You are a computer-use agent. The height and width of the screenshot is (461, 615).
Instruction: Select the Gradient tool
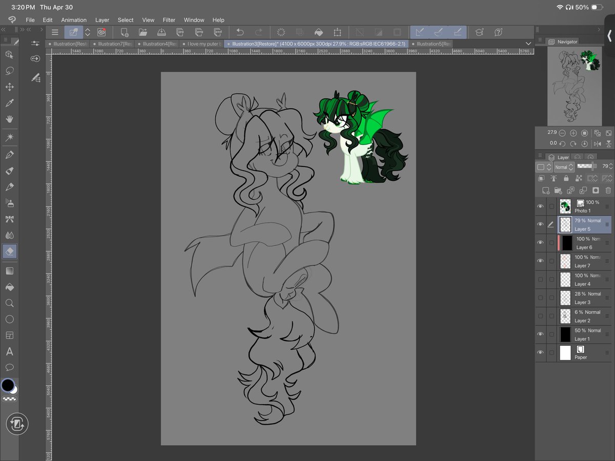[x=9, y=270]
